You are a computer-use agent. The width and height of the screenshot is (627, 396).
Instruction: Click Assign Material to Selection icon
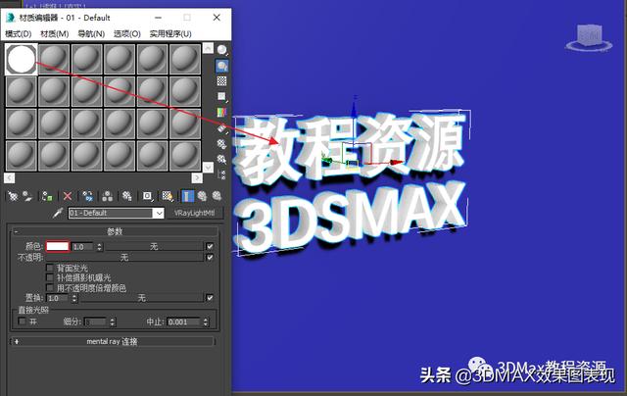[47, 196]
